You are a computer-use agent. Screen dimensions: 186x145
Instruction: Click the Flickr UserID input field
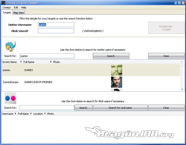coord(56,31)
